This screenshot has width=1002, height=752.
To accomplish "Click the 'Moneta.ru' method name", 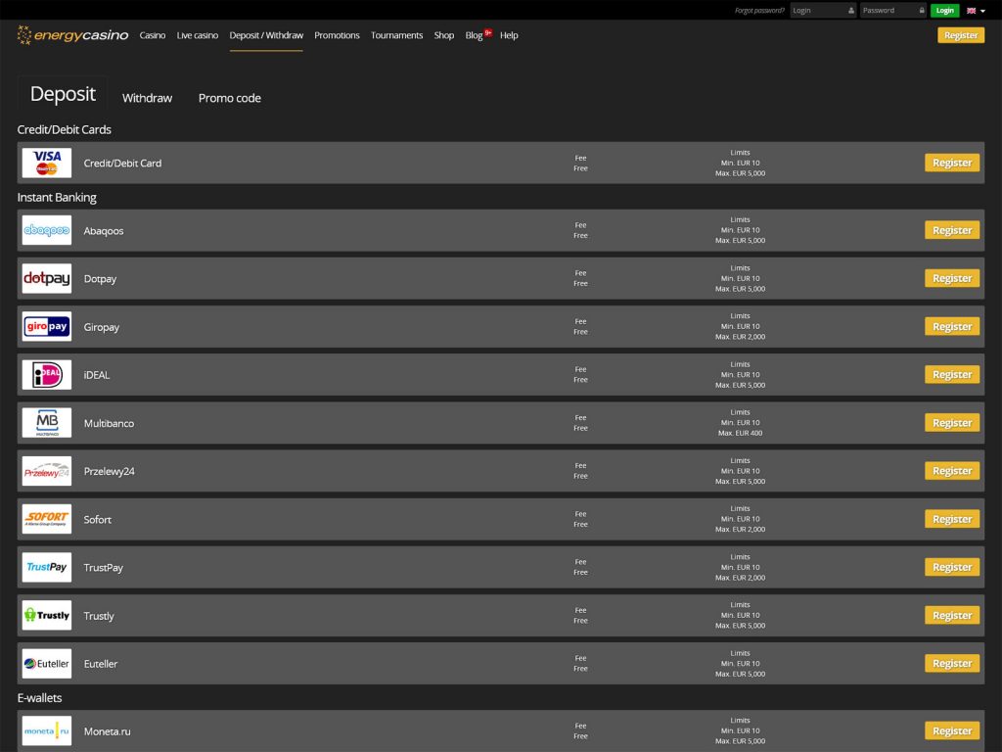I will point(108,731).
